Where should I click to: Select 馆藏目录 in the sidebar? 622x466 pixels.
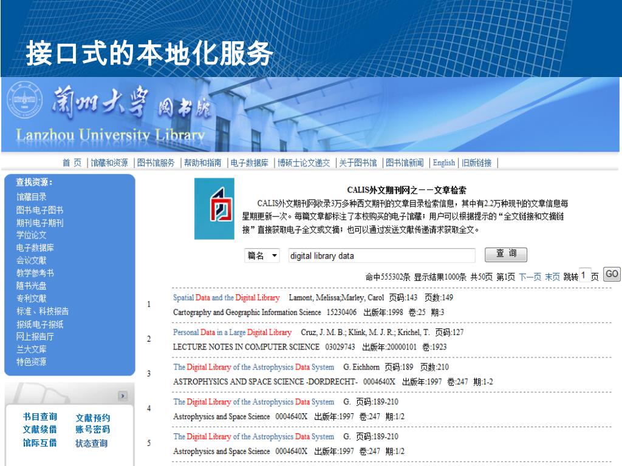[x=32, y=197]
